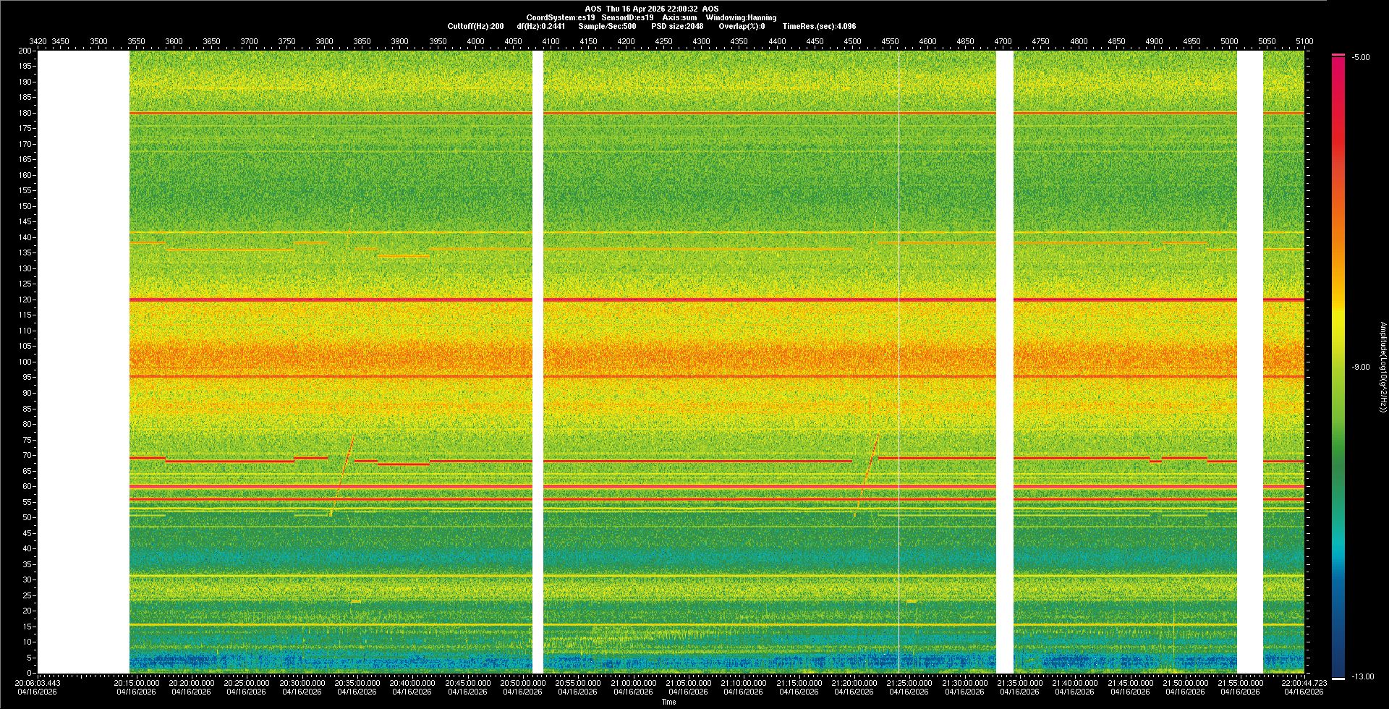The width and height of the screenshot is (1389, 709).
Task: Click the Cutoff(Hz):200 parameter text
Action: click(x=475, y=27)
